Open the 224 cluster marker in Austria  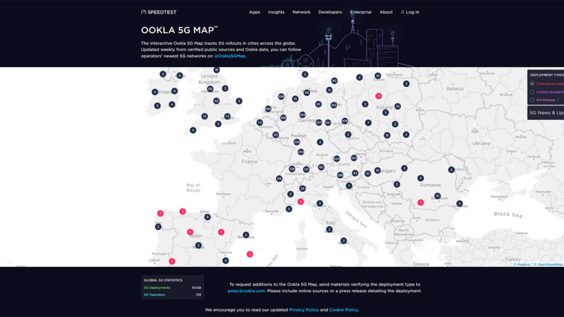337,158
